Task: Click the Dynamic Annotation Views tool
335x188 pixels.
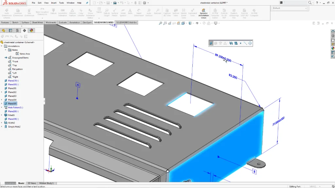Action: click(x=203, y=13)
